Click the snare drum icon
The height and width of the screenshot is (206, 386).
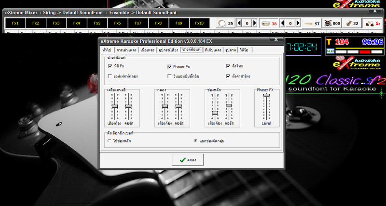265,23
